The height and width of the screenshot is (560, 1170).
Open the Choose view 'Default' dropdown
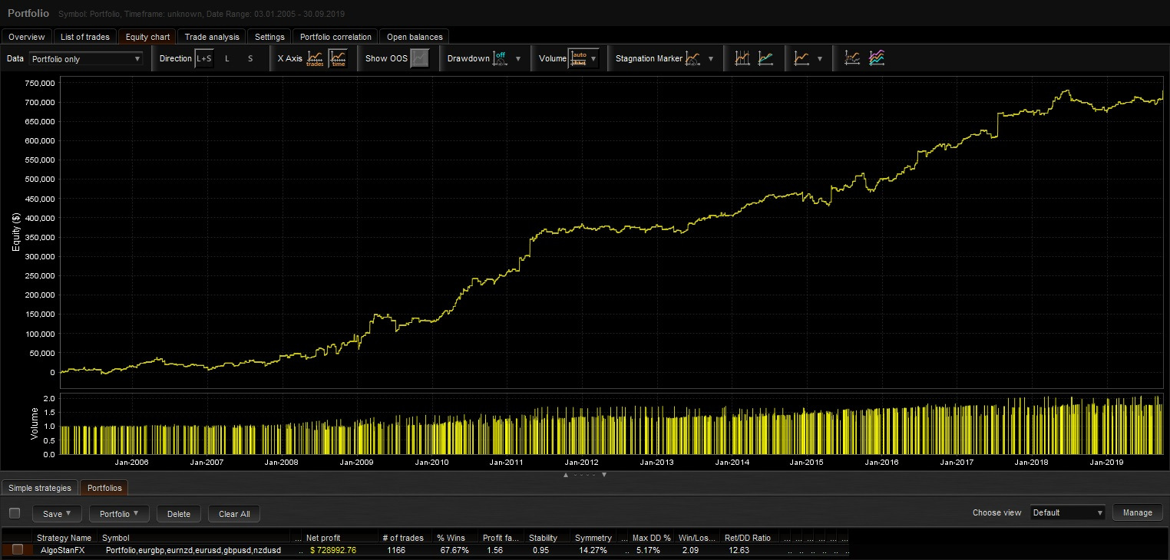(x=1067, y=513)
